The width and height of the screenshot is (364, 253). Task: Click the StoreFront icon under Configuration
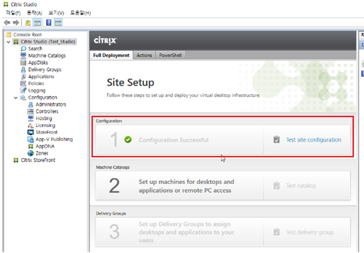(x=31, y=132)
